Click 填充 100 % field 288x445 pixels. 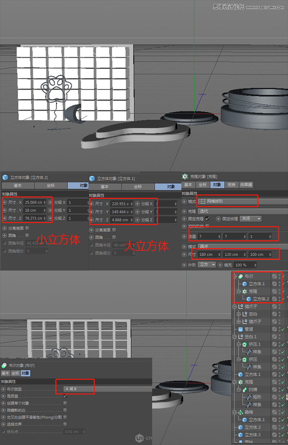[x=245, y=265]
